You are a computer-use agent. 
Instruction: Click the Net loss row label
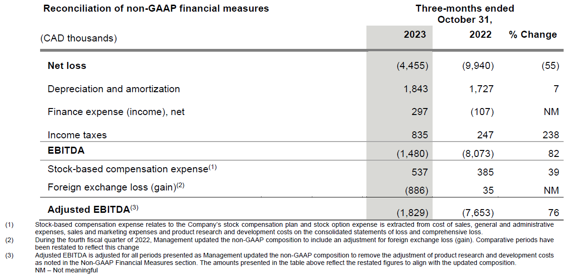point(67,66)
